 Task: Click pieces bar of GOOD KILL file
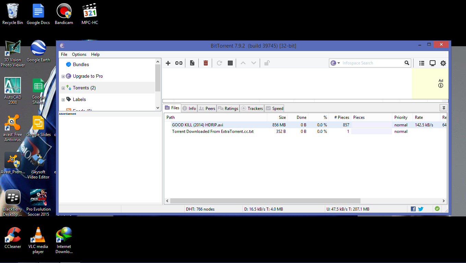coord(371,125)
